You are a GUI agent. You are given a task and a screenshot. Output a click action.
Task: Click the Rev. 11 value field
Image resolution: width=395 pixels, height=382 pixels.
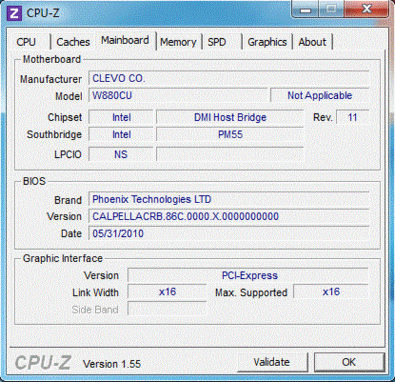click(352, 117)
